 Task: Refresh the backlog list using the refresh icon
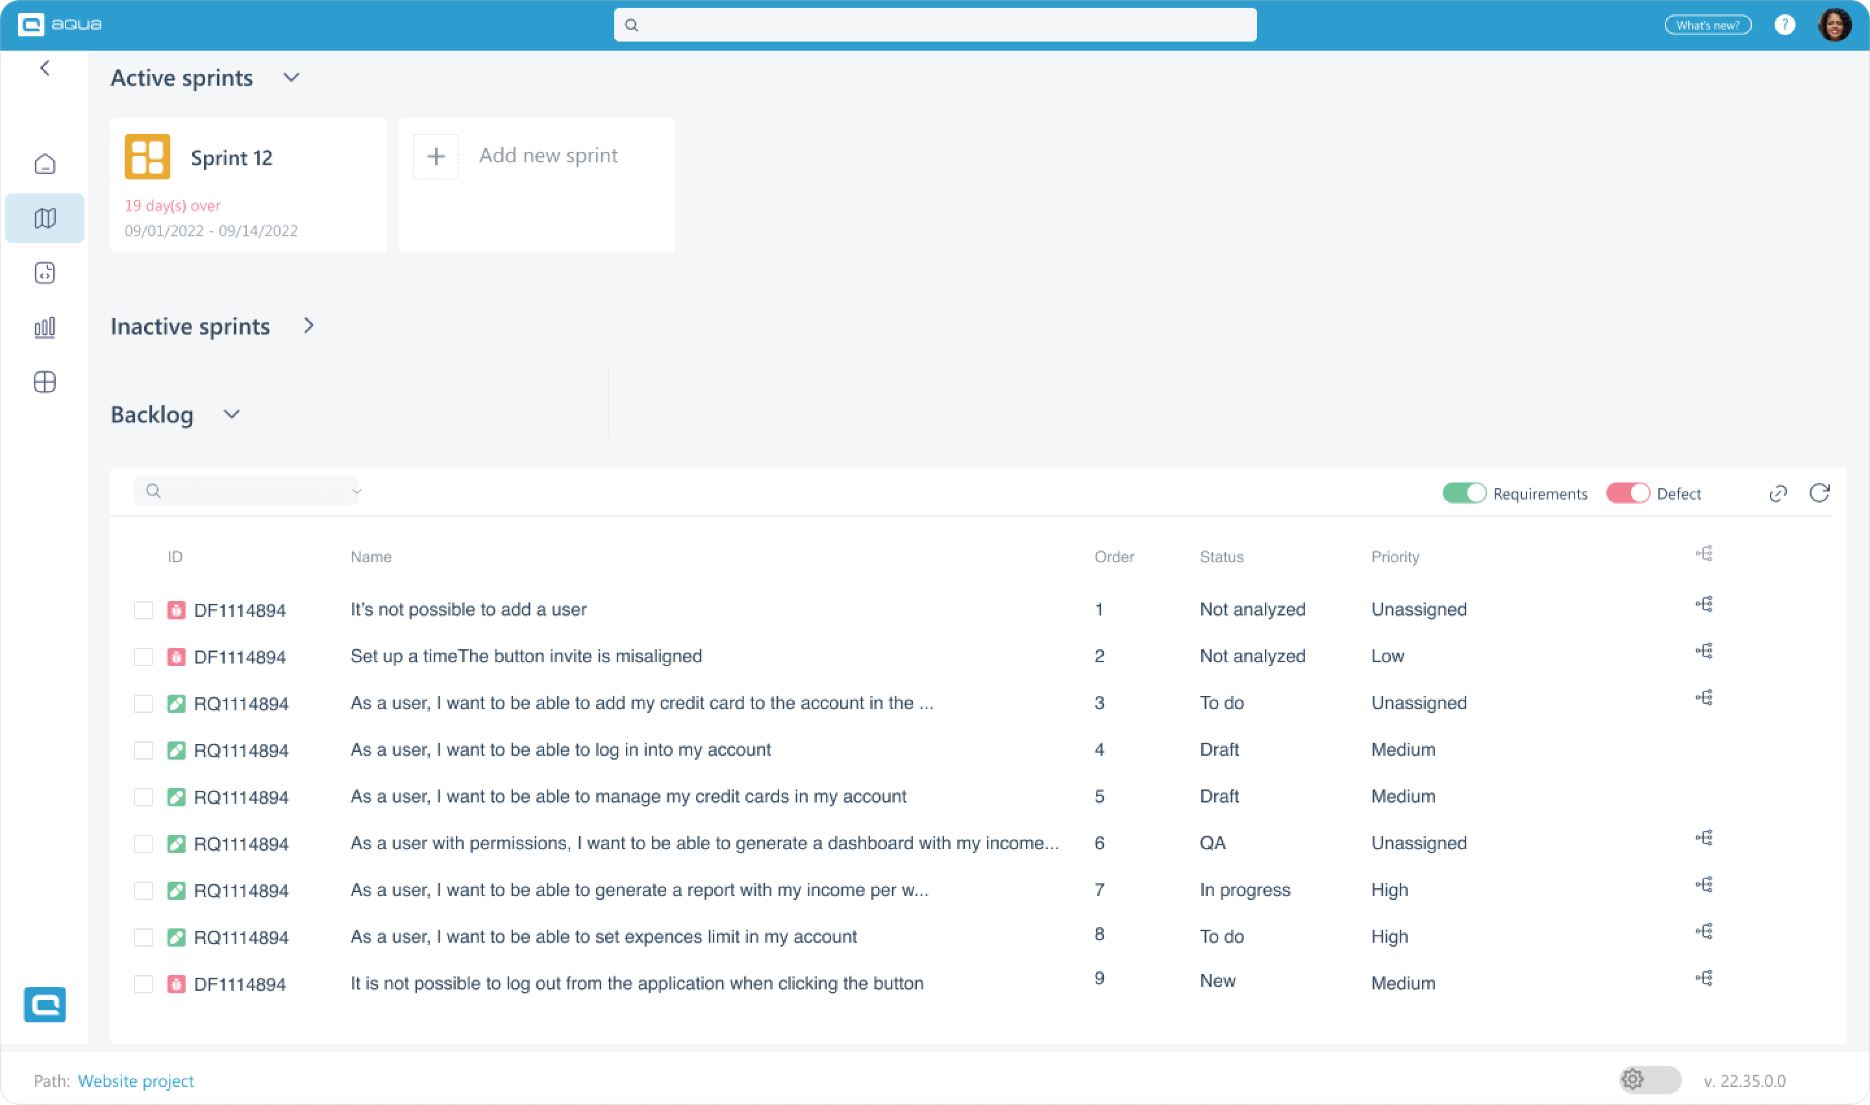pyautogui.click(x=1820, y=493)
